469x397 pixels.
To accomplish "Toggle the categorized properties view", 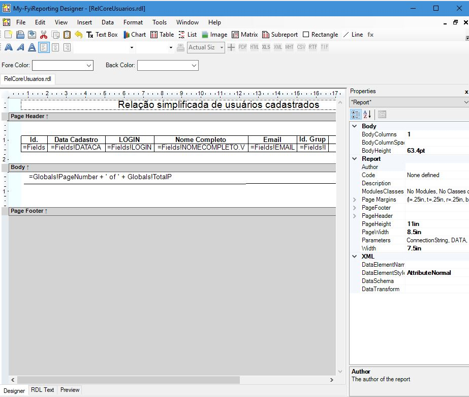I will point(356,115).
